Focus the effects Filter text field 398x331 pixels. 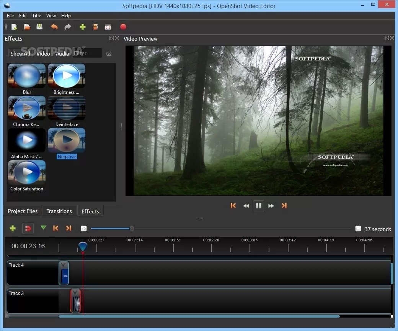(x=87, y=53)
